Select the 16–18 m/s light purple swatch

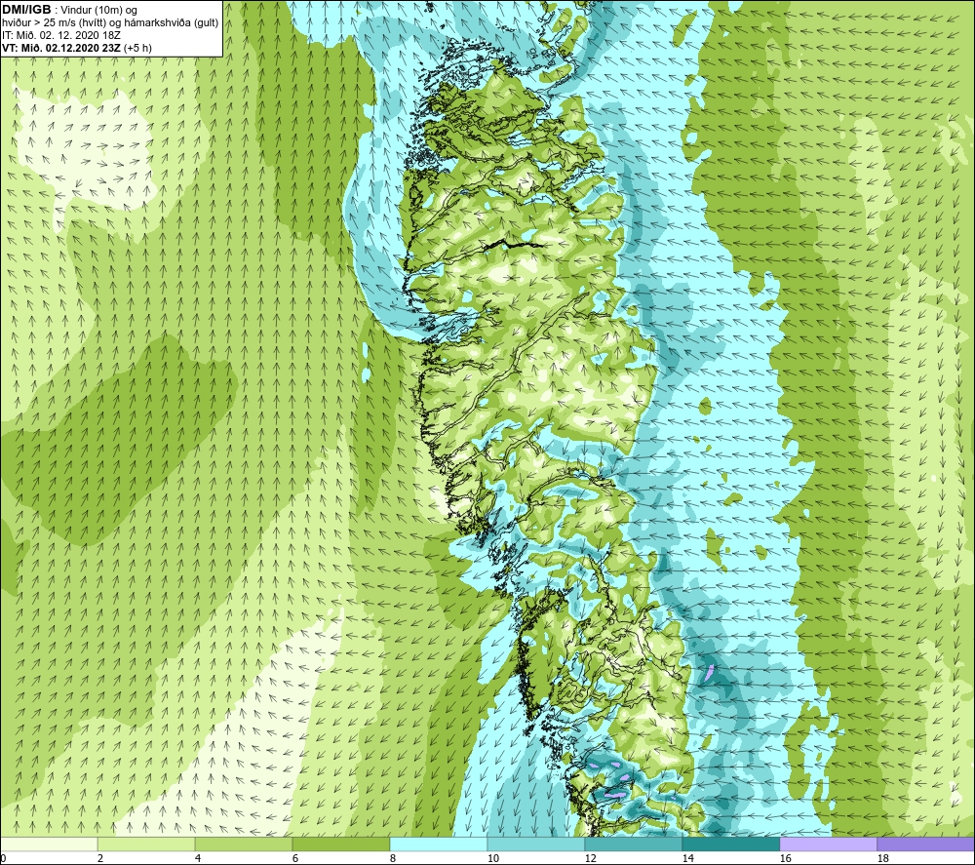828,845
